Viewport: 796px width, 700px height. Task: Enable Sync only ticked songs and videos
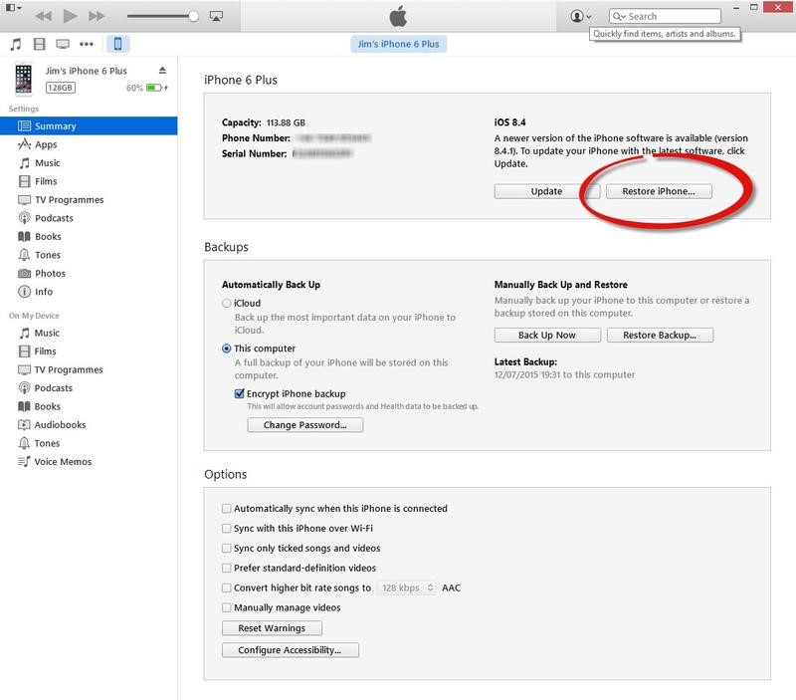227,548
